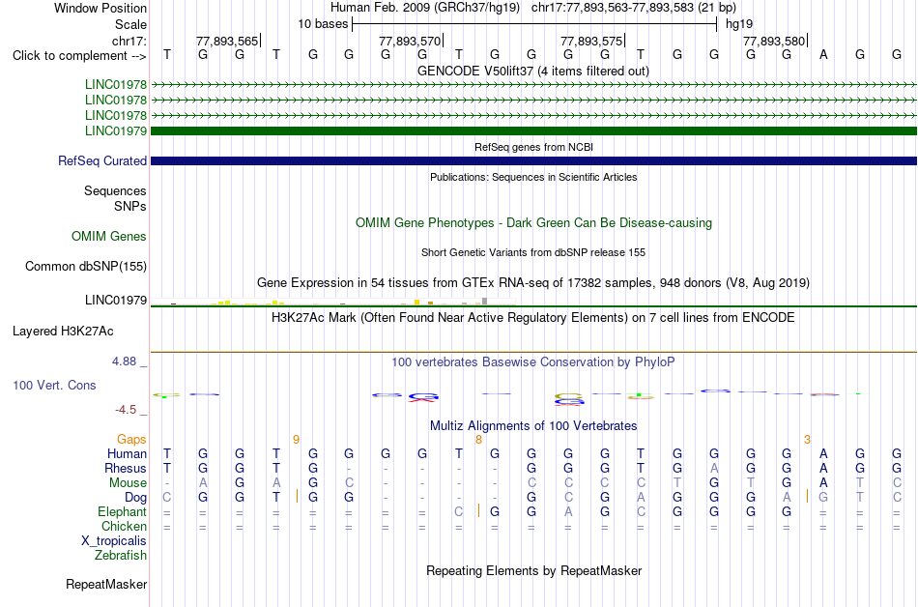
Task: Click the Common dbSNP(155) label
Action: (85, 267)
